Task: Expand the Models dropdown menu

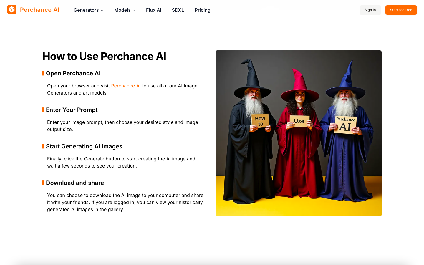Action: tap(125, 10)
